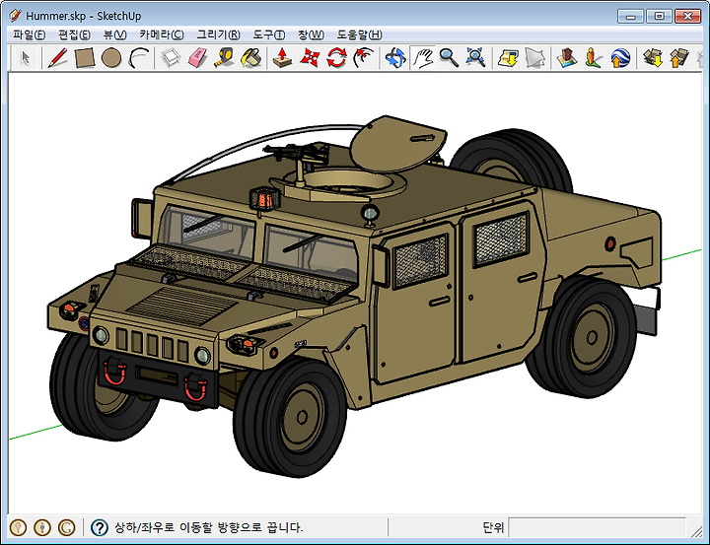Maximize the SketchUp window
710x545 pixels.
pyautogui.click(x=659, y=17)
